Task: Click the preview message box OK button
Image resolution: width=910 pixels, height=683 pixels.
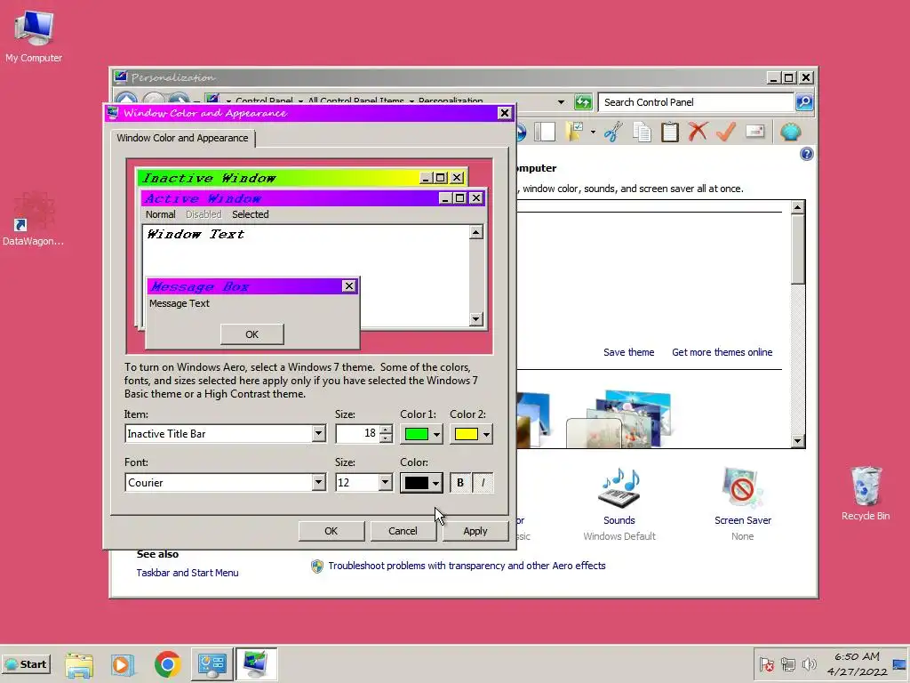Action: point(251,334)
